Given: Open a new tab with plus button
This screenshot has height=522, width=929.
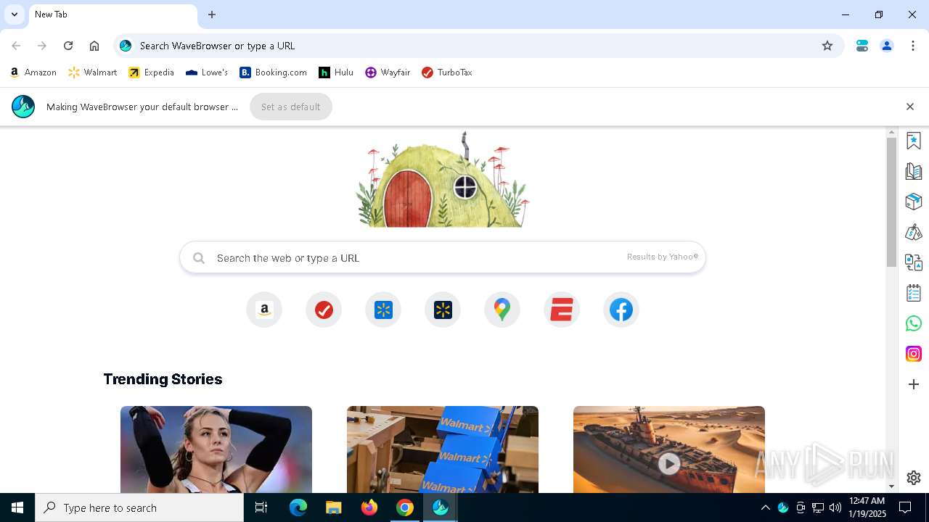Looking at the screenshot, I should (x=212, y=14).
